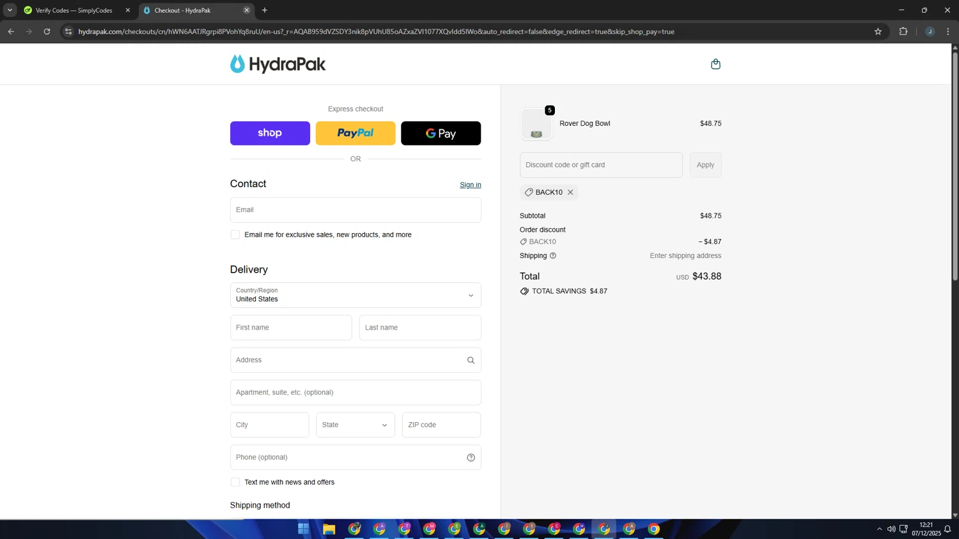Click the Phone (optional) field
959x539 pixels.
355,457
